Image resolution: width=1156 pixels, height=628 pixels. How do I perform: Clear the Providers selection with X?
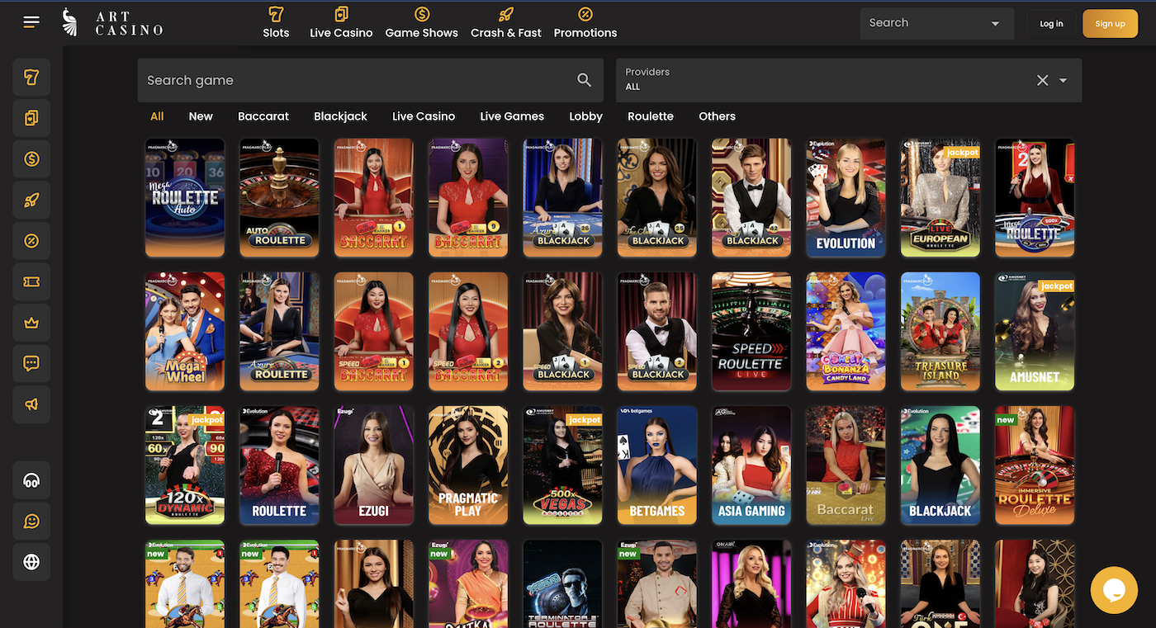(x=1042, y=80)
